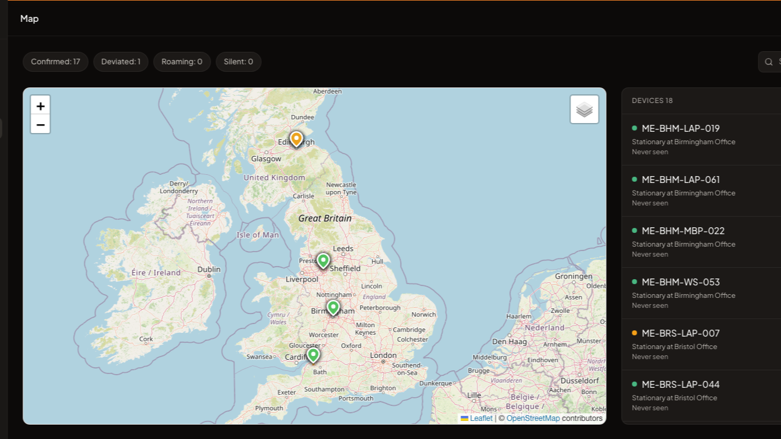This screenshot has height=439, width=781.
Task: Filter by Confirmed: 17 chip
Action: [56, 62]
